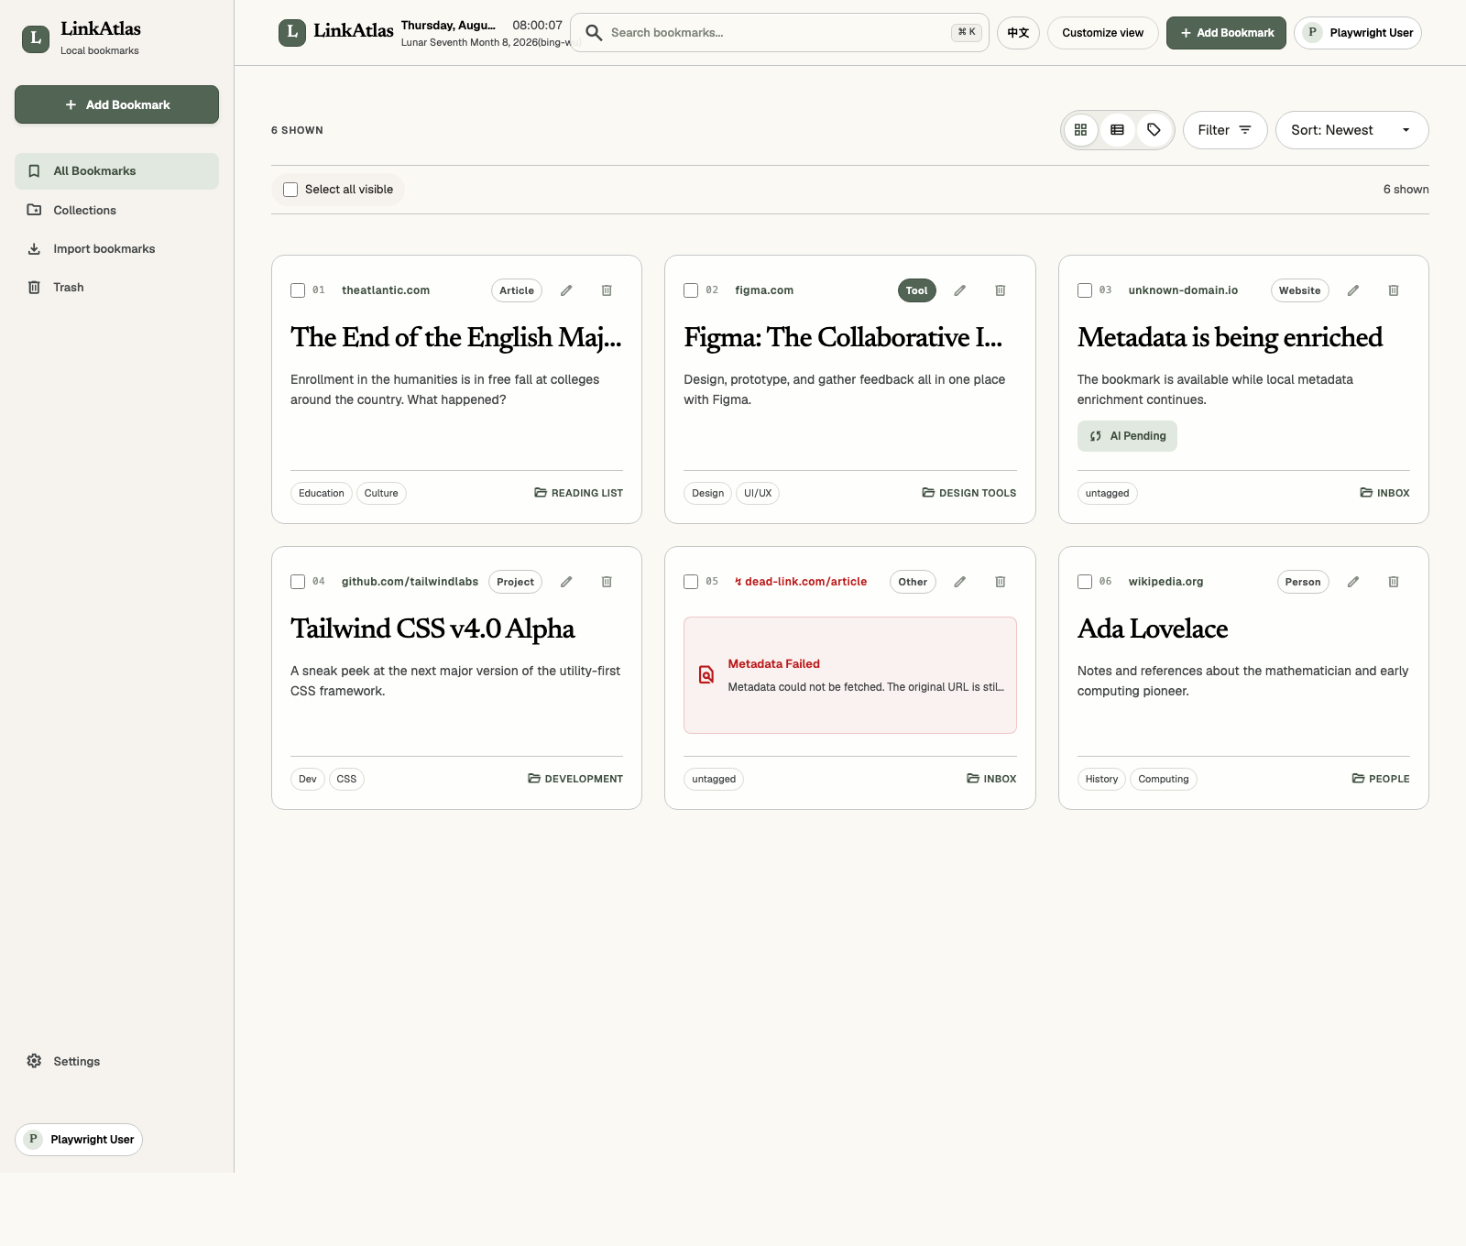This screenshot has width=1466, height=1246.
Task: Delete the Tailwind CSS bookmark
Action: [607, 582]
